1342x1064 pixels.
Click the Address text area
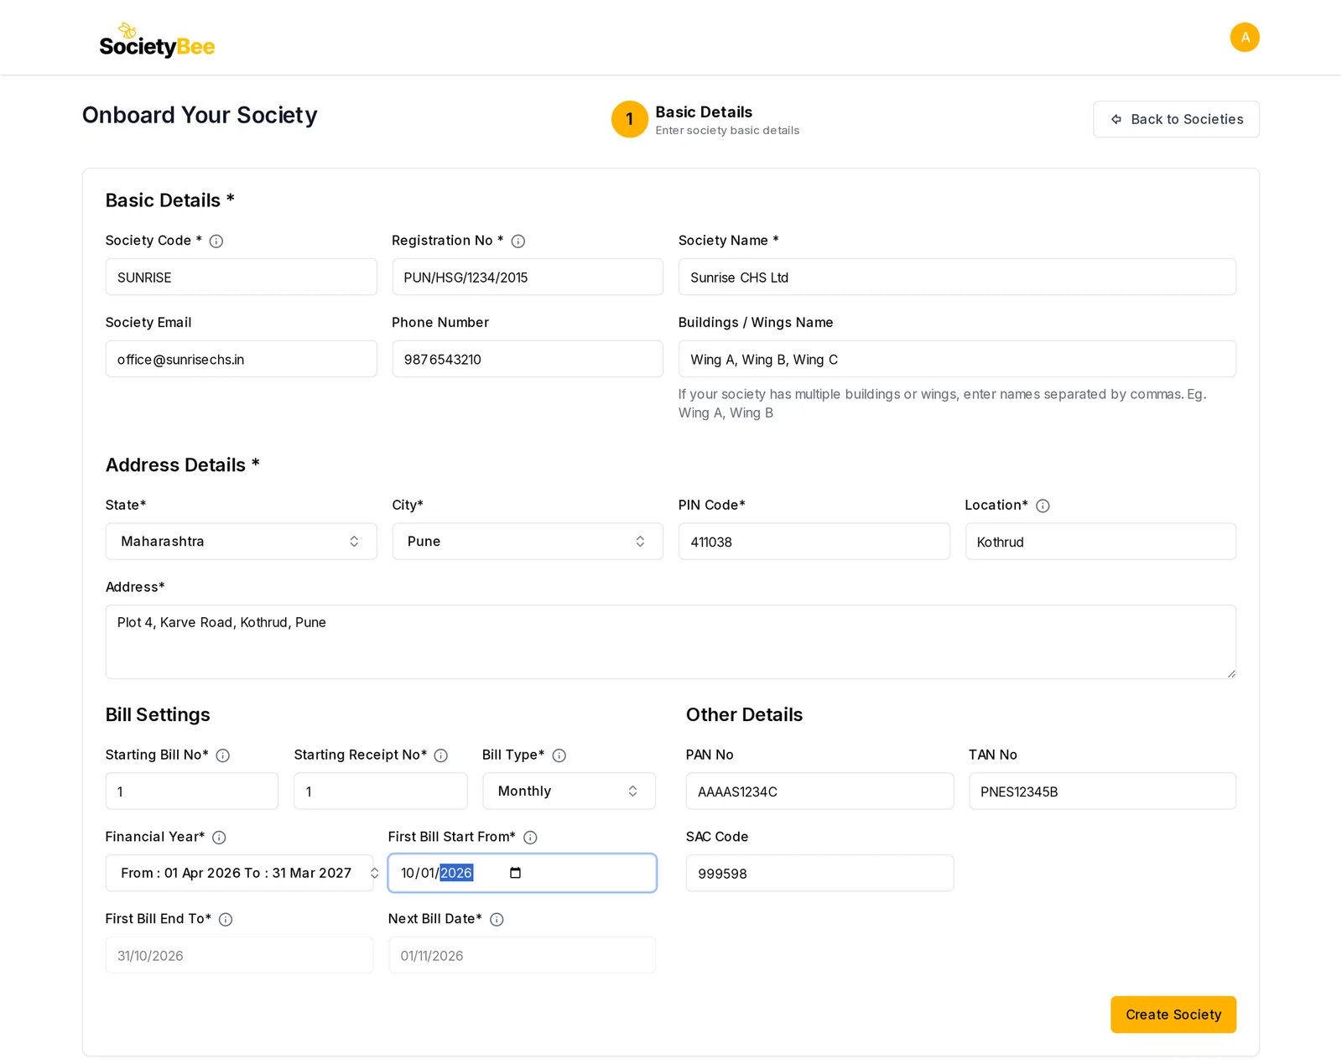[670, 642]
